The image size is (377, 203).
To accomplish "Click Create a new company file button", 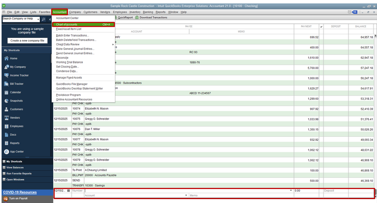I will (x=27, y=41).
